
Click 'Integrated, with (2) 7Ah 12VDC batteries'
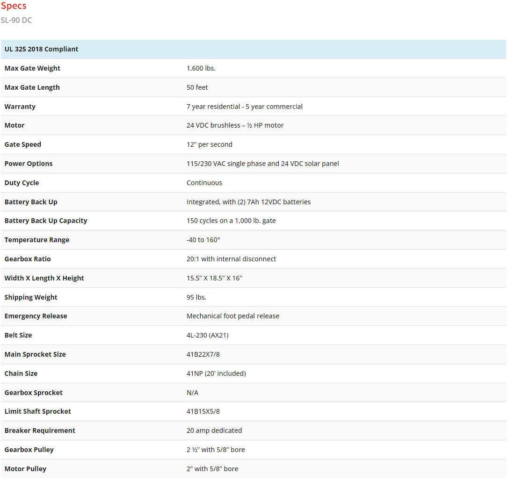pyautogui.click(x=248, y=202)
